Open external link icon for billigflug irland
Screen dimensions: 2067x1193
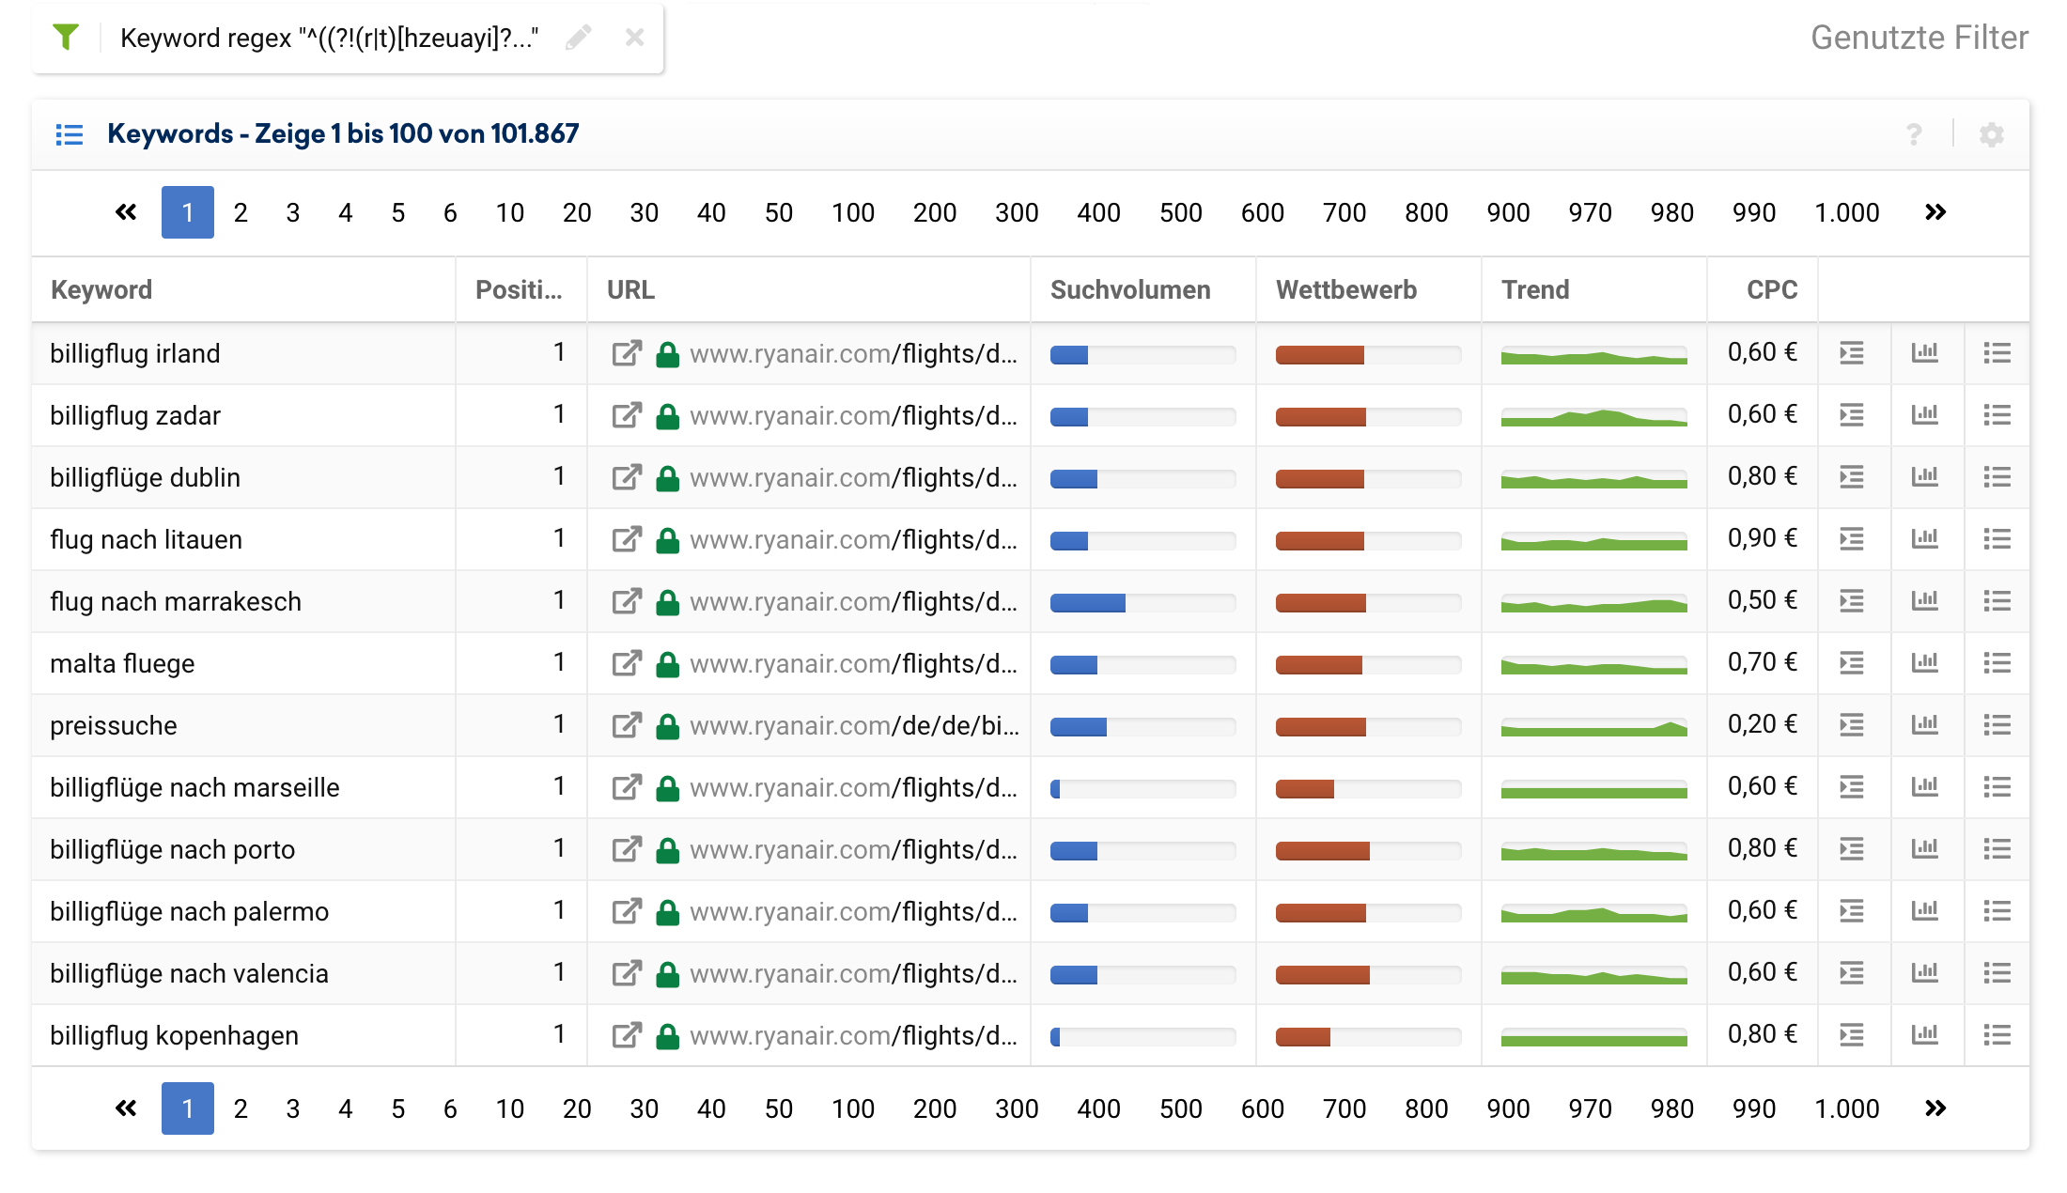click(626, 353)
